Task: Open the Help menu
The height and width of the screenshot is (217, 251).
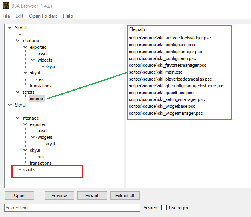Action: (68, 16)
